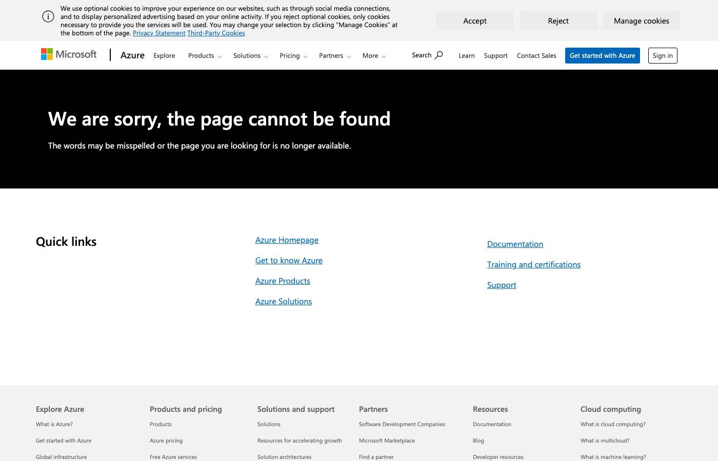718x461 pixels.
Task: Reject optional cookies
Action: click(558, 20)
